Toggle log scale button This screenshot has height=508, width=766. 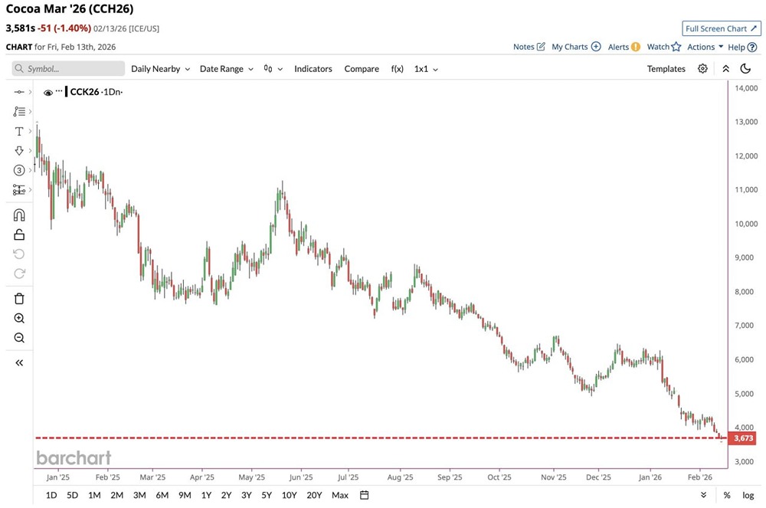[748, 495]
